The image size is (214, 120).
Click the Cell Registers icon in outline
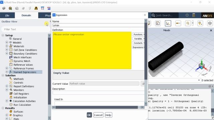(11, 94)
